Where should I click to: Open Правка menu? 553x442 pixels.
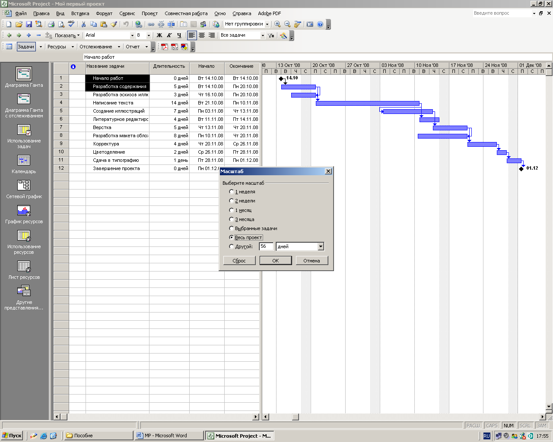click(41, 13)
